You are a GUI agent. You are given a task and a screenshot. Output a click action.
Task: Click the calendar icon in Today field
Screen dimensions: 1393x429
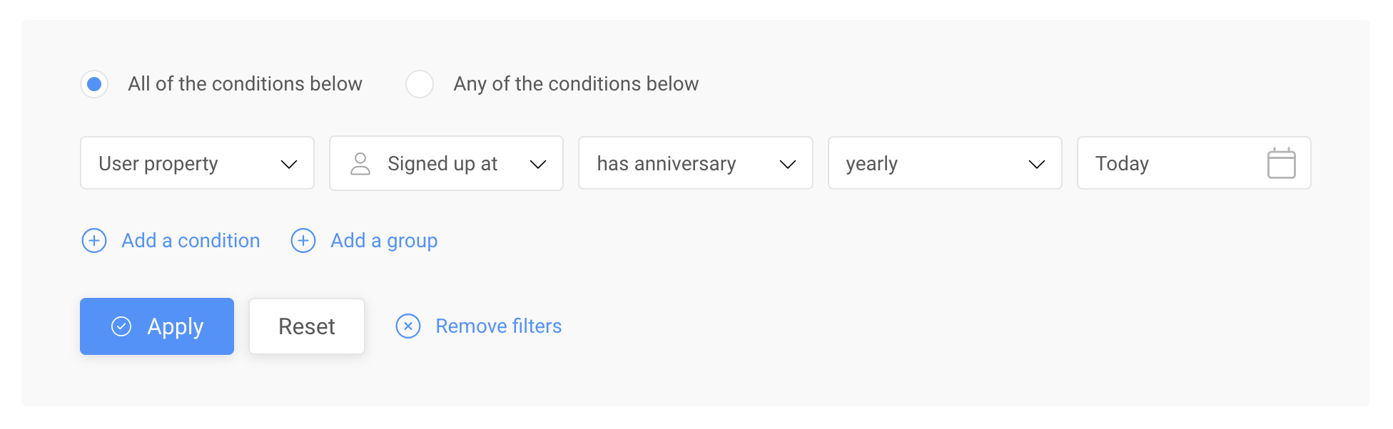(x=1281, y=163)
